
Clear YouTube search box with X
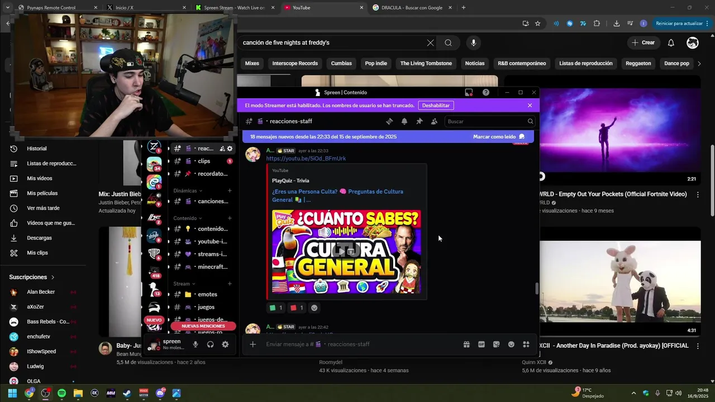430,43
